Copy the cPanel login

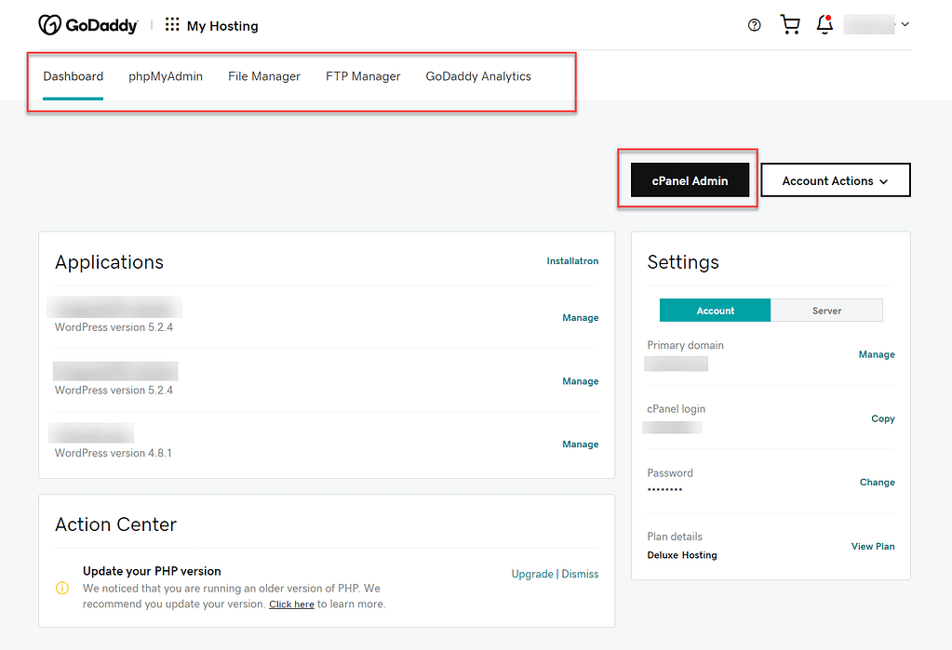pyautogui.click(x=882, y=418)
